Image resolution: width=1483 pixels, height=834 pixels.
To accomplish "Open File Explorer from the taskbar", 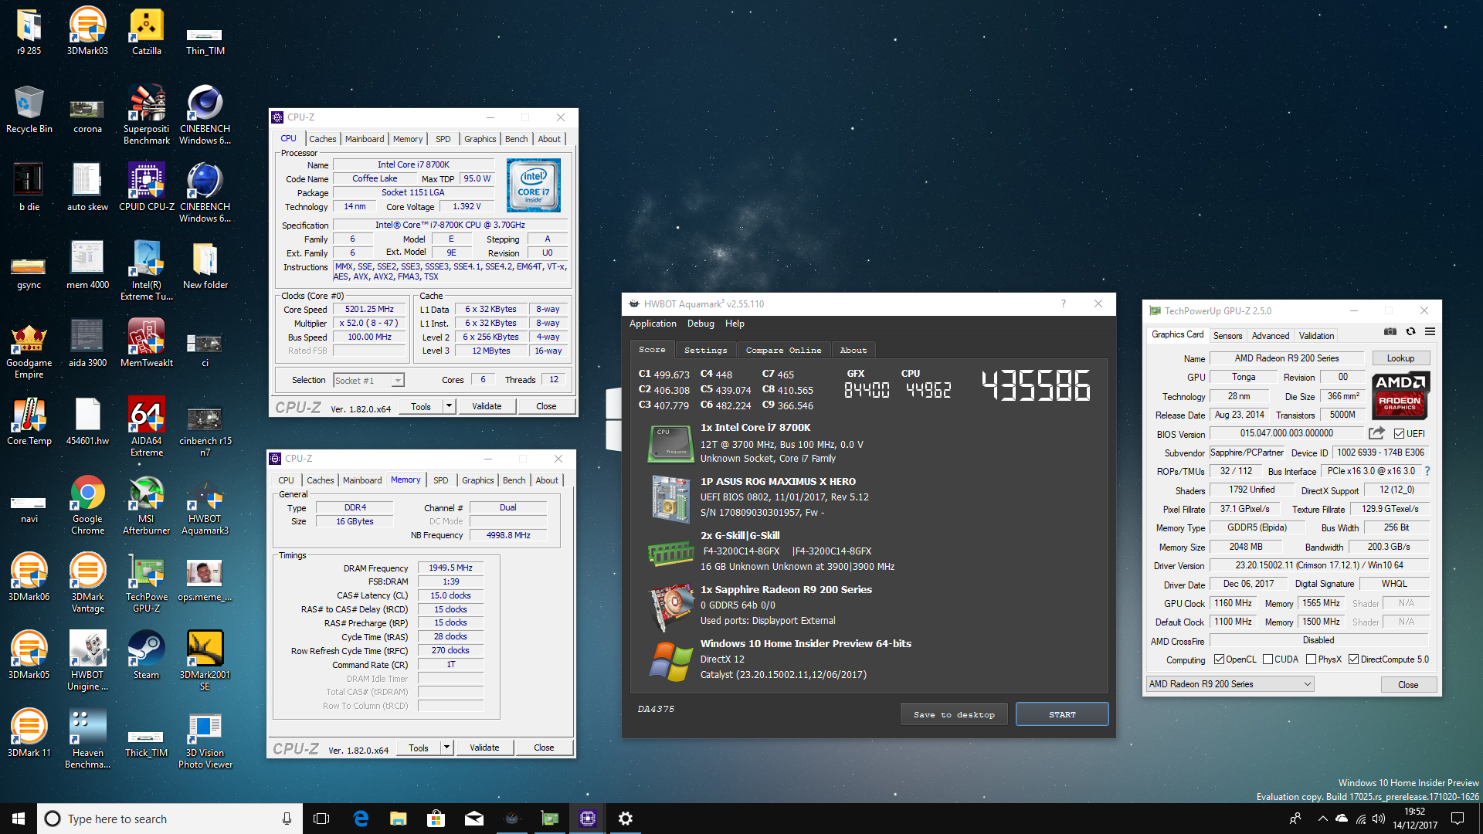I will point(398,819).
